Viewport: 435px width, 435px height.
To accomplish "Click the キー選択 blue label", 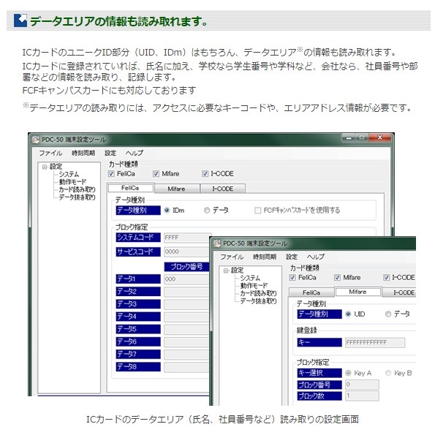I will [319, 373].
